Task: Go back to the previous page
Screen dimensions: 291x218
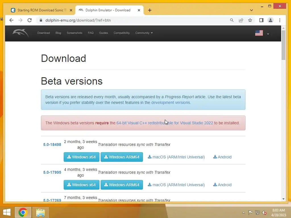Action: coord(11,20)
